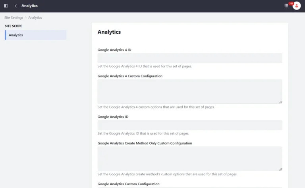Image resolution: width=305 pixels, height=188 pixels.
Task: Click the breadcrumb separator chevron
Action: 26,17
